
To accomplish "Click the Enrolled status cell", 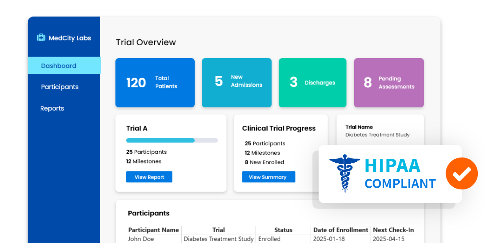I will click(x=269, y=239).
